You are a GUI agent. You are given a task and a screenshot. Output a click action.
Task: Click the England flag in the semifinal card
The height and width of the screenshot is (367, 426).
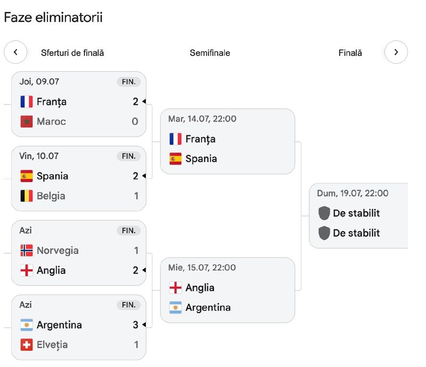[x=176, y=288]
